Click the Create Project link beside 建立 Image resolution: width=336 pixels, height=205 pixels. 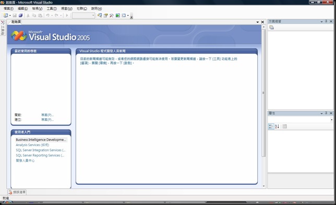(x=47, y=120)
